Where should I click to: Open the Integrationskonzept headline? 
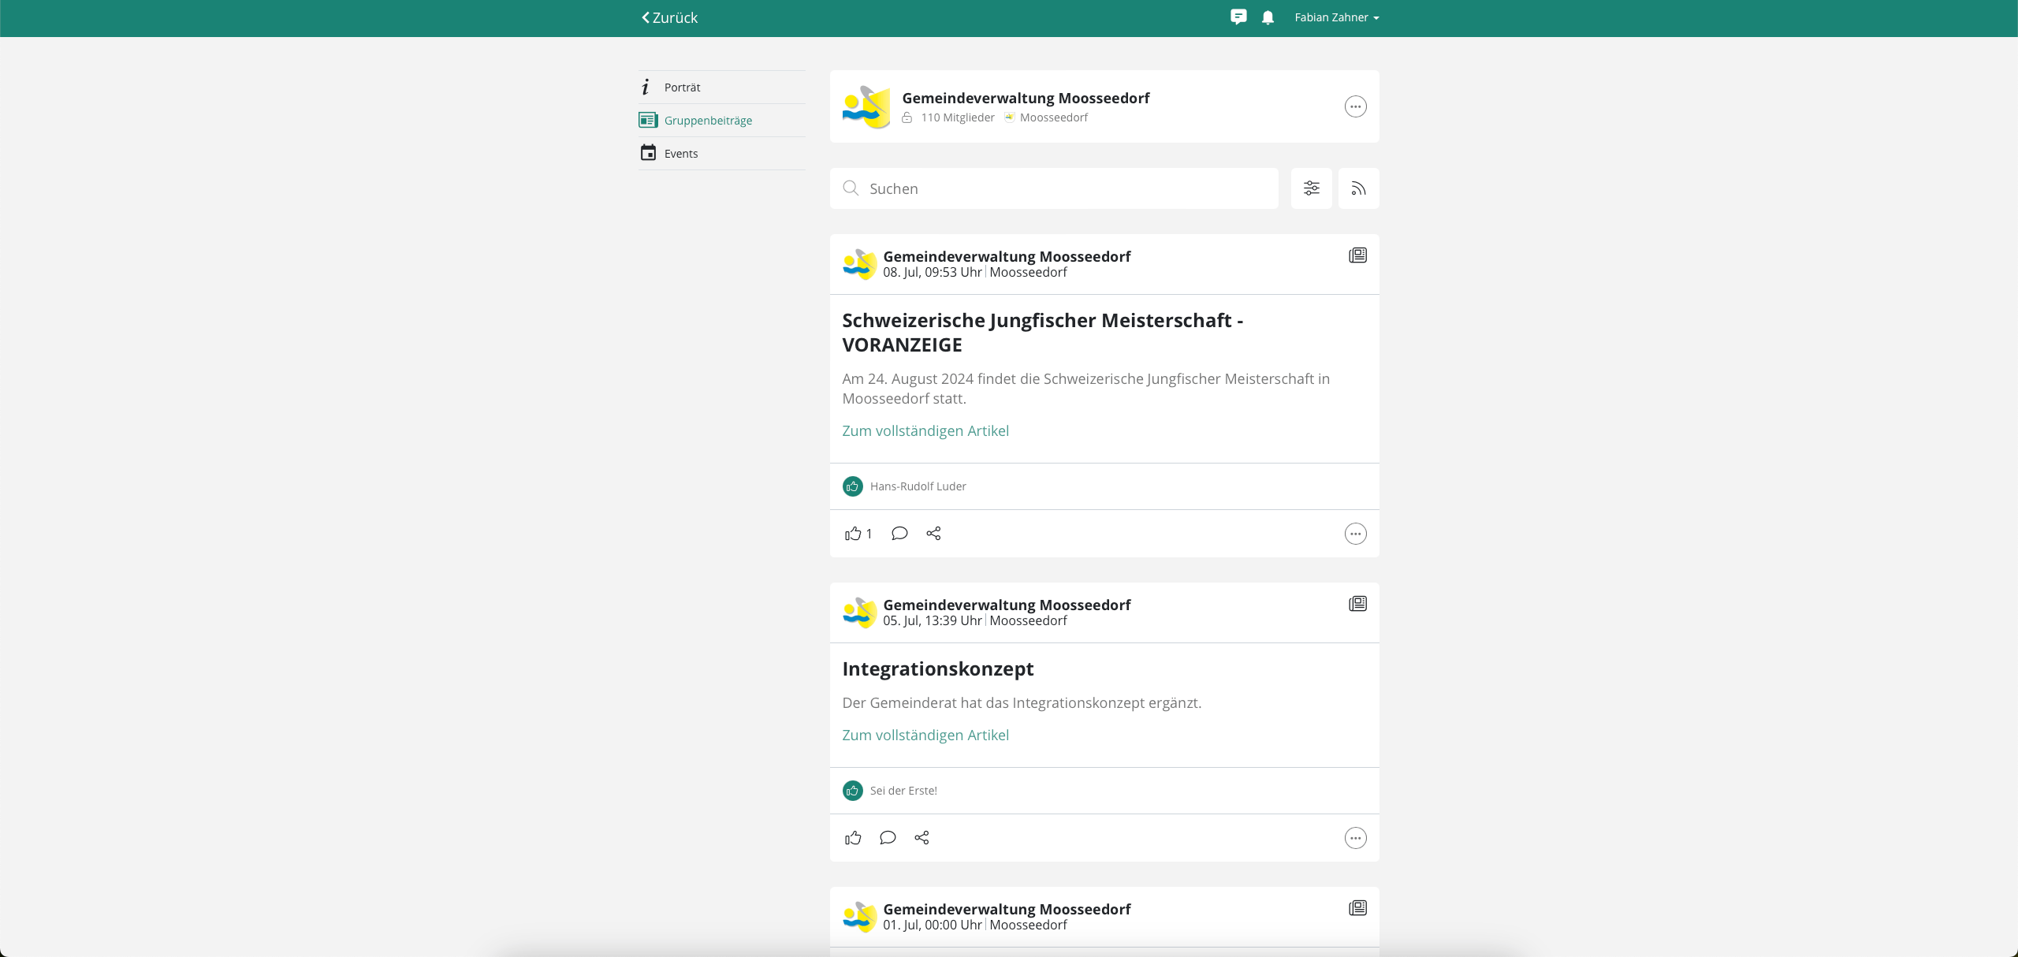937,669
